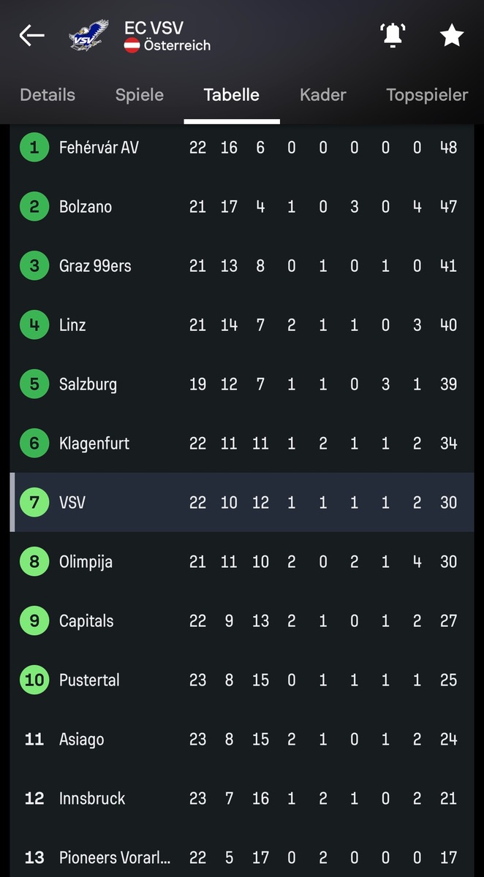The height and width of the screenshot is (877, 484).
Task: Open the Topspieler tab
Action: click(427, 95)
